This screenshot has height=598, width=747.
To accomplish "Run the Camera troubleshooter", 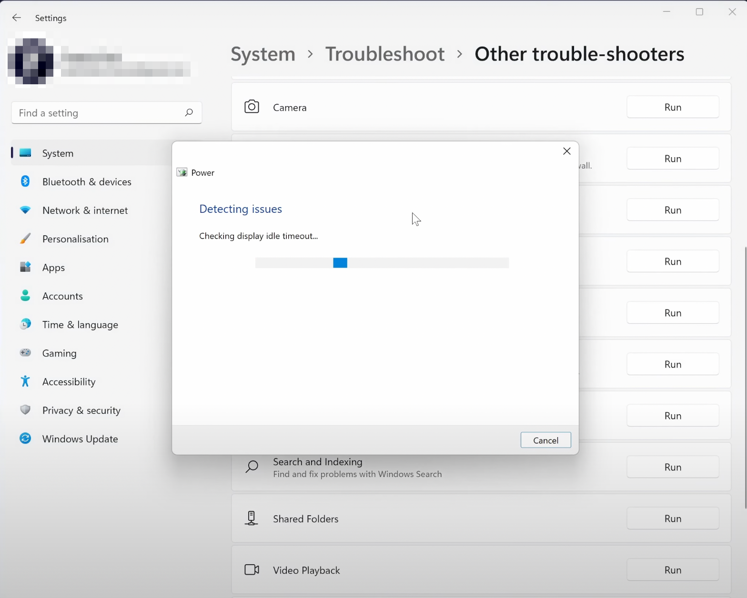I will click(672, 107).
